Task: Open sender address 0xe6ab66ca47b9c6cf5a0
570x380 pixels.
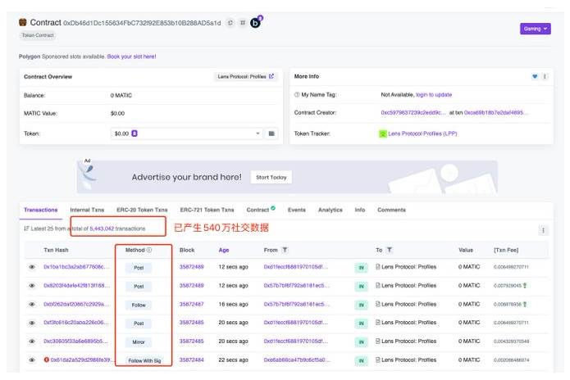Action: tap(297, 360)
